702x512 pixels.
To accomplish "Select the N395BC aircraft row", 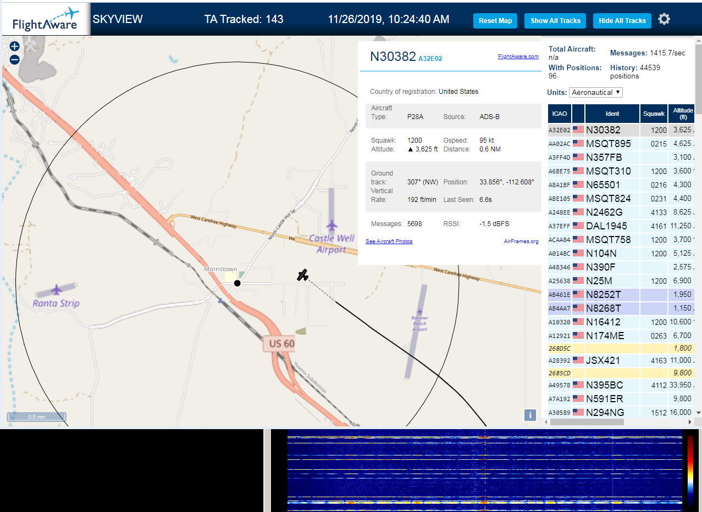I will point(621,385).
